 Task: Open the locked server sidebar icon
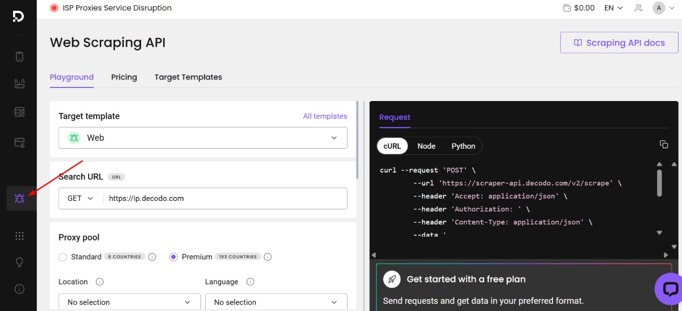pos(19,141)
